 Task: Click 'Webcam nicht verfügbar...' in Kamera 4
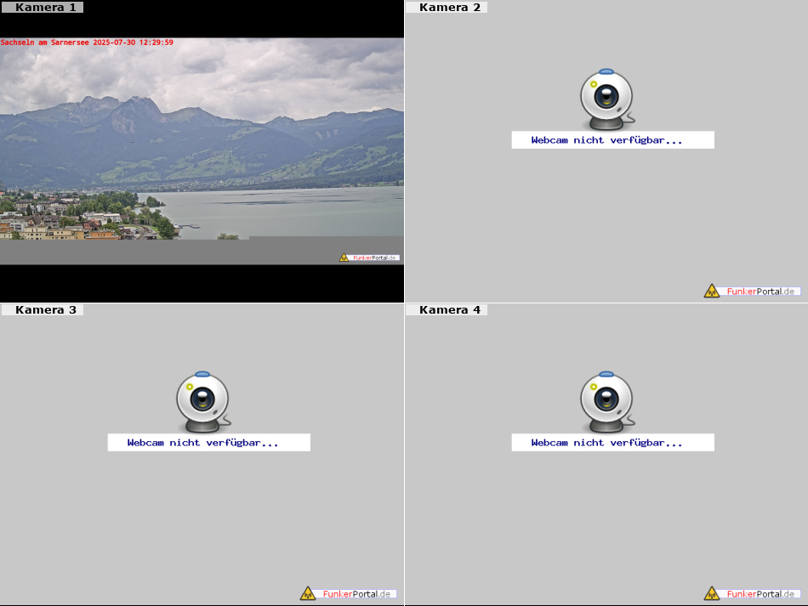point(612,443)
